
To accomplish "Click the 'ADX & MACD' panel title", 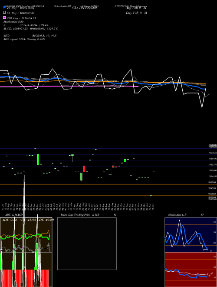I will [14, 215].
